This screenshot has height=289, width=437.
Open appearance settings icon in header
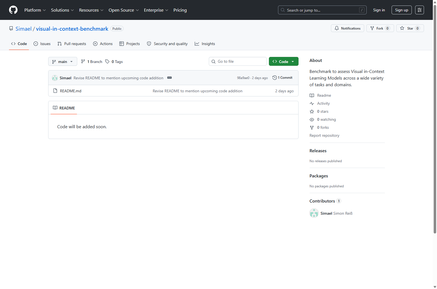coord(420,10)
